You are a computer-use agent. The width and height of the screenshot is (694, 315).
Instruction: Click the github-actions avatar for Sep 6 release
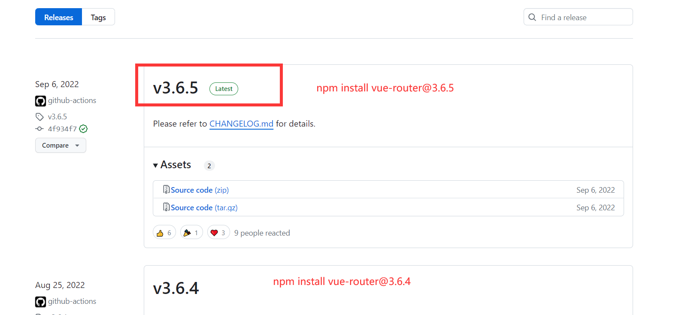tap(40, 101)
